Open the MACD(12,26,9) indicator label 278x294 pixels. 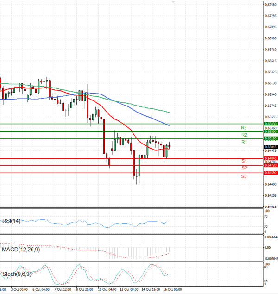[x=20, y=250]
